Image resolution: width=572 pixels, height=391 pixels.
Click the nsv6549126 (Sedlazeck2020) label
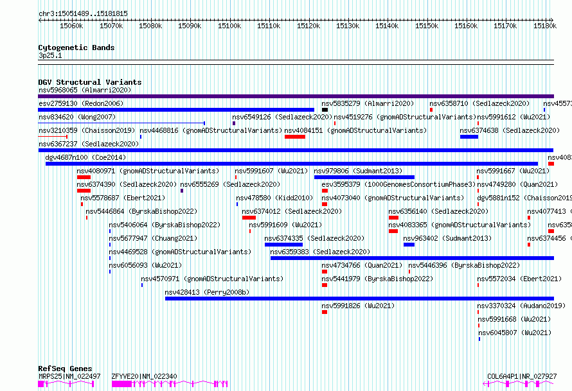pos(282,117)
